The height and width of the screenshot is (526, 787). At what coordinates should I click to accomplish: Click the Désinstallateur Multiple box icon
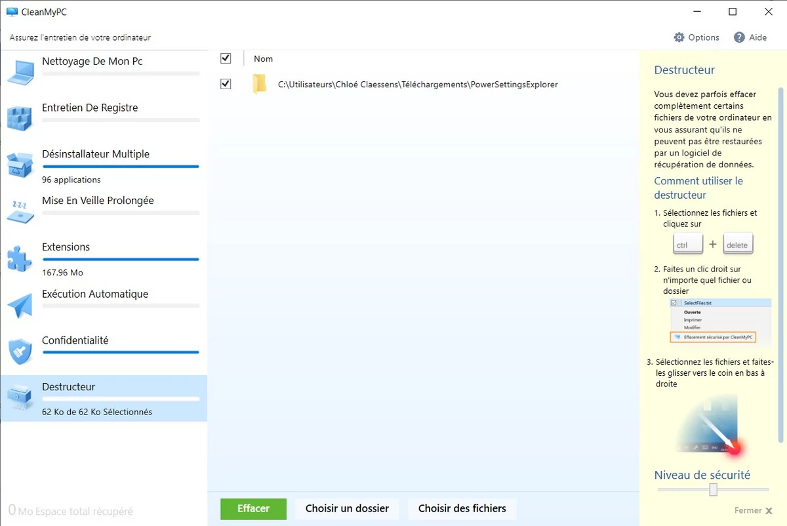click(x=20, y=165)
